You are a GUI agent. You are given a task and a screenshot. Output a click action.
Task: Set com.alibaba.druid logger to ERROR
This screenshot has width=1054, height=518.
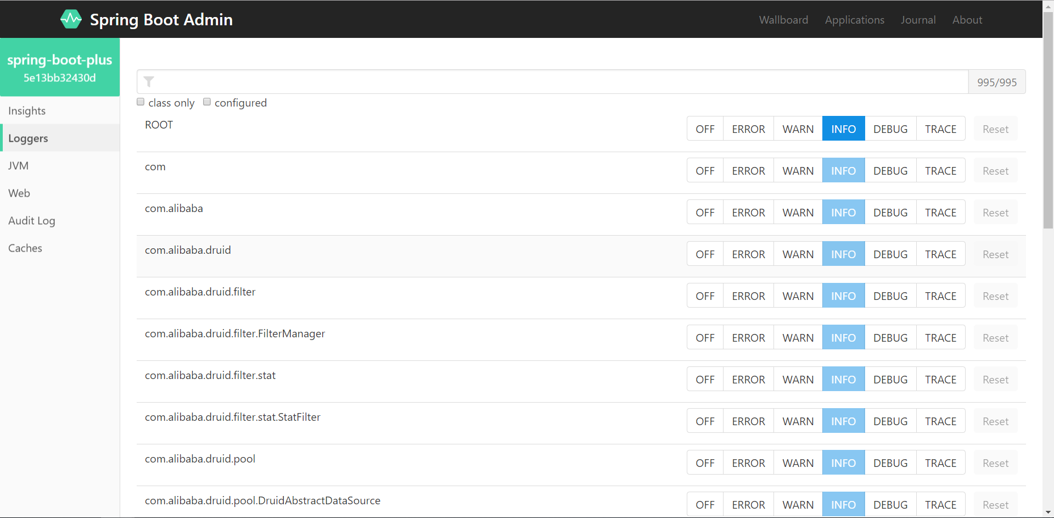[748, 254]
